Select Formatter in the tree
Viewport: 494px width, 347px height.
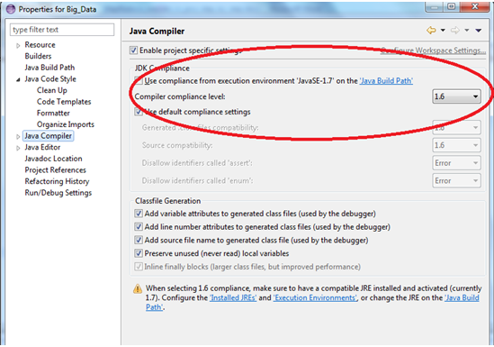pos(53,113)
